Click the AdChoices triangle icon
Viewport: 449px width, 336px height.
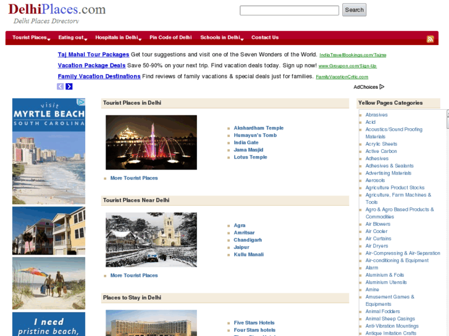coord(382,87)
